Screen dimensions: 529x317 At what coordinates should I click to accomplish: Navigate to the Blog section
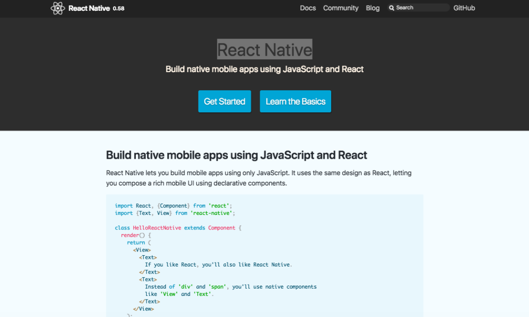click(x=372, y=8)
